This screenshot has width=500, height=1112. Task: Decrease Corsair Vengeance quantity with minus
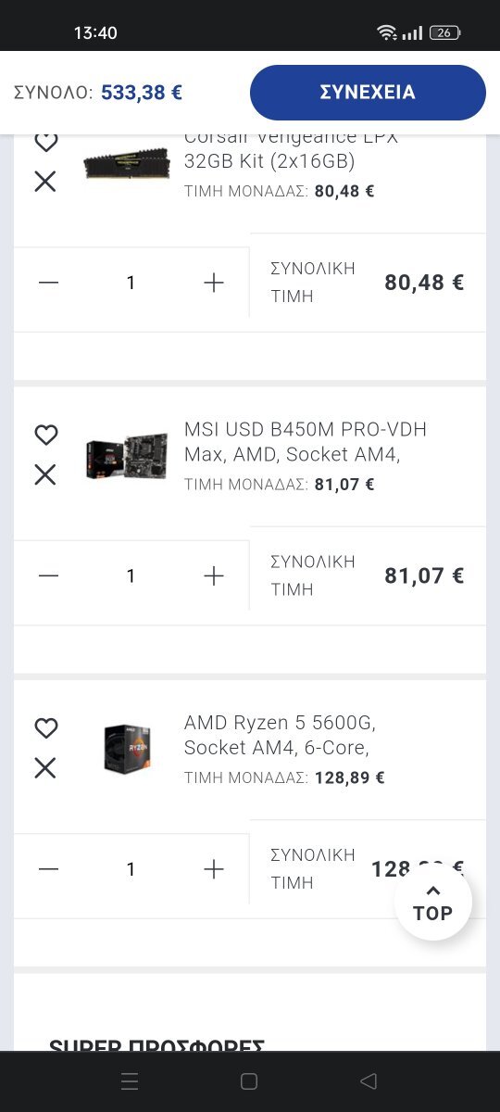point(49,283)
